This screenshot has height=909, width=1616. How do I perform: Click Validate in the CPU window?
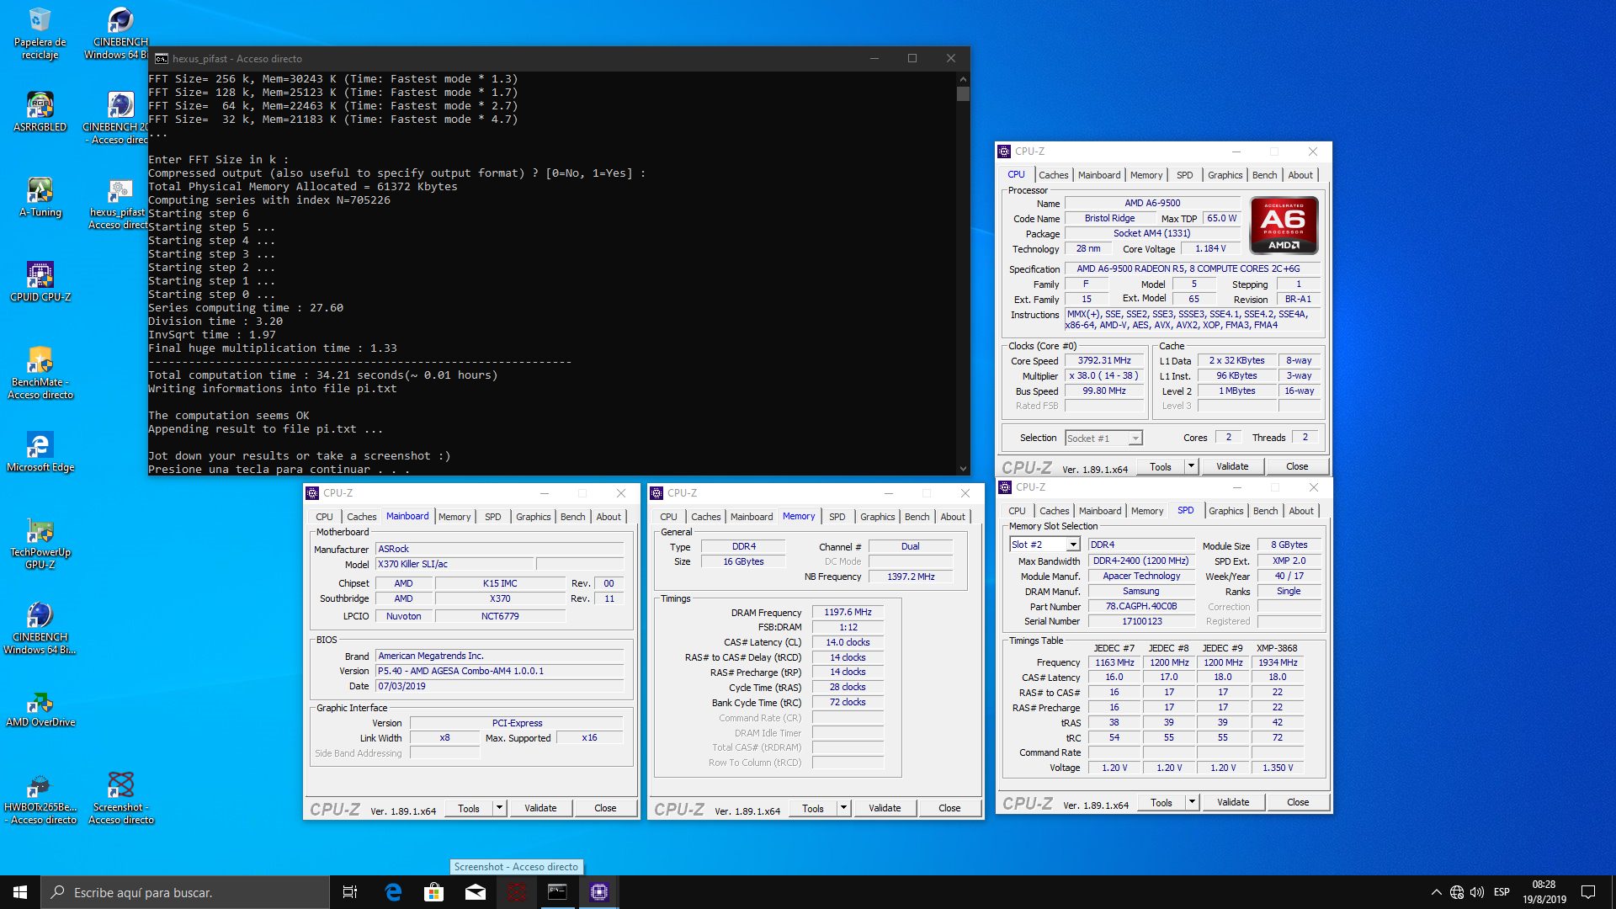tap(1232, 466)
